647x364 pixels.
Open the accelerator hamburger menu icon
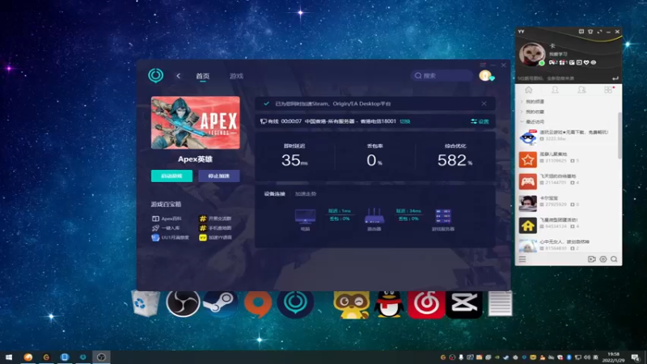point(483,66)
